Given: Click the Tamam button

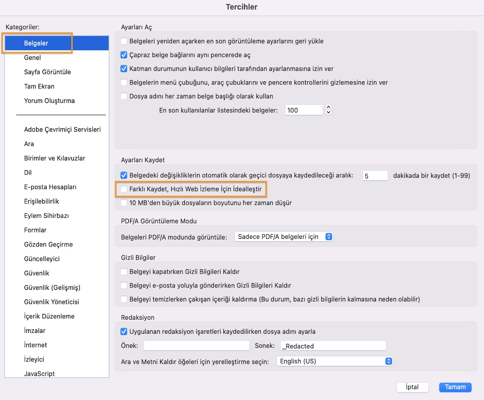Looking at the screenshot, I should pyautogui.click(x=455, y=387).
